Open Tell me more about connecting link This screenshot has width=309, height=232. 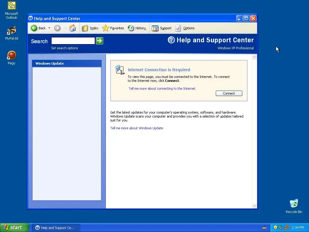[x=162, y=89]
